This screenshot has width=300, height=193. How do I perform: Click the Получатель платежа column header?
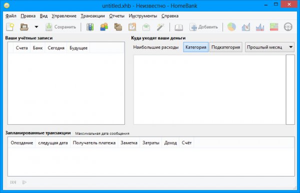(94, 143)
